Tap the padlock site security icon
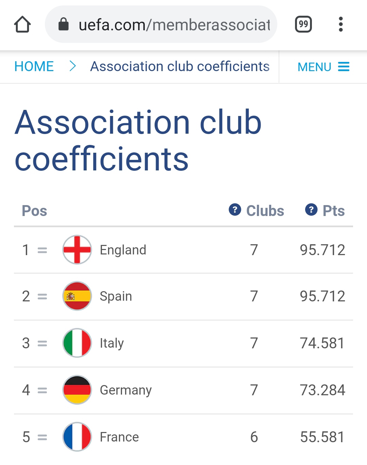 point(64,24)
